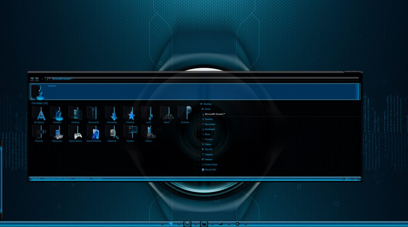Select Recycle Bin in navigation pane
The image size is (408, 227).
[x=210, y=170]
